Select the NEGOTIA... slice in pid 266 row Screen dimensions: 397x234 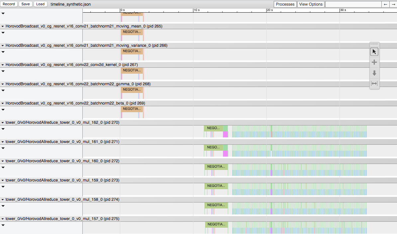click(132, 51)
